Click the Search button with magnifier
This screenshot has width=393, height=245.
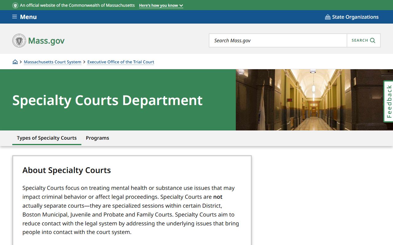click(364, 40)
